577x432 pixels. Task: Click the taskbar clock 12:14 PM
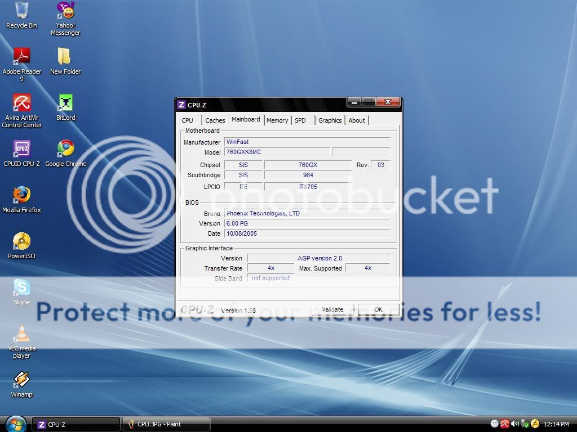[x=556, y=424]
